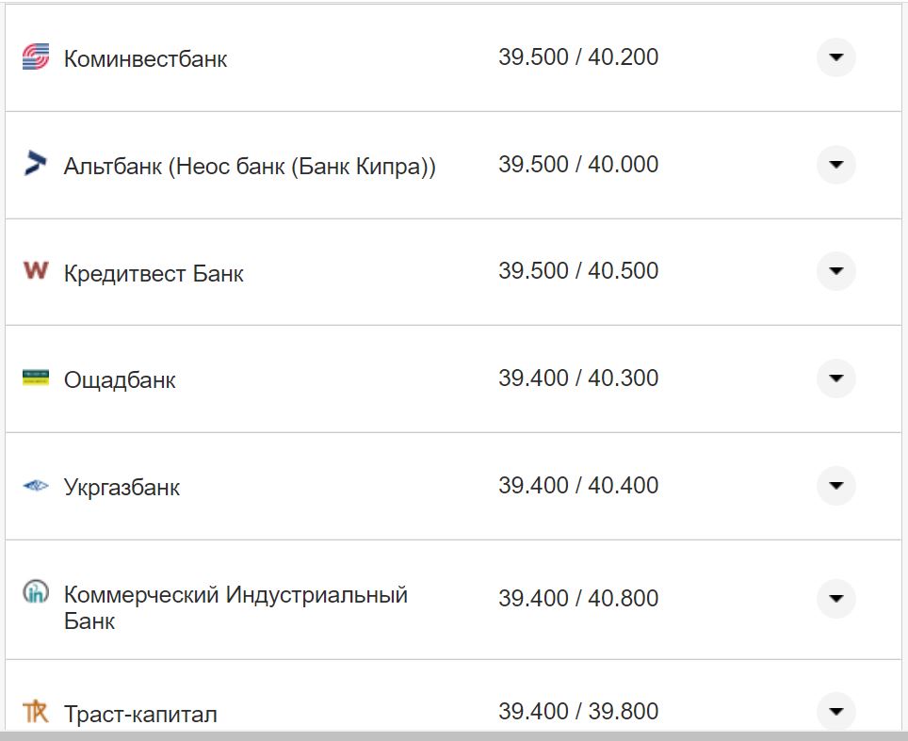
Task: Select the Укргазбанк bank name
Action: [x=122, y=488]
